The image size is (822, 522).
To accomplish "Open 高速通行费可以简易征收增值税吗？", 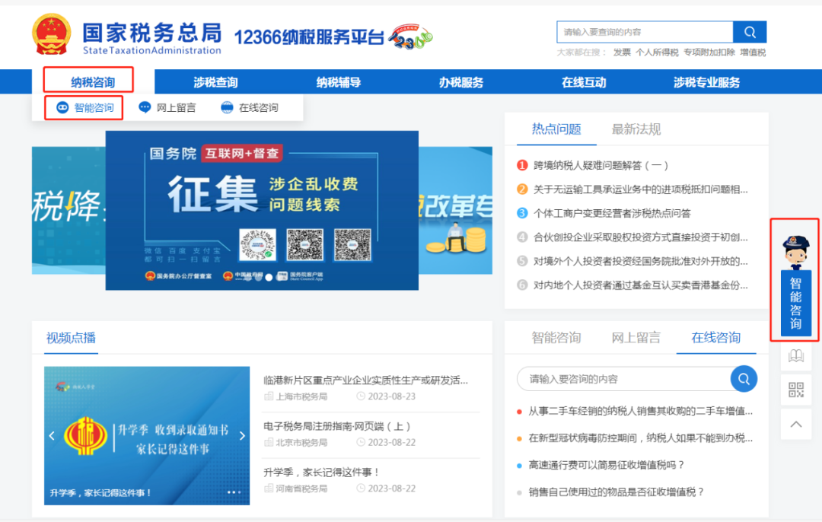I will pos(607,465).
